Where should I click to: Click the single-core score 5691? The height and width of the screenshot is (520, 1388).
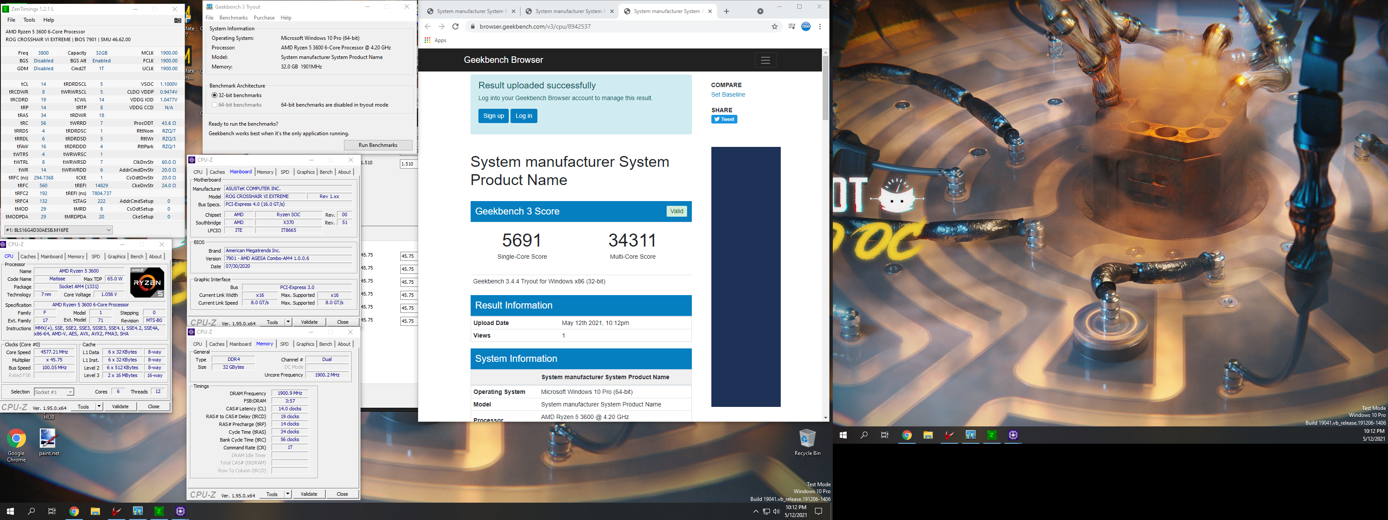tap(521, 240)
